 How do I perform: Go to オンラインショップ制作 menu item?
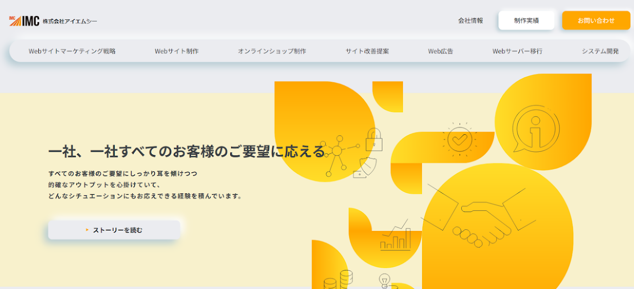pos(272,51)
